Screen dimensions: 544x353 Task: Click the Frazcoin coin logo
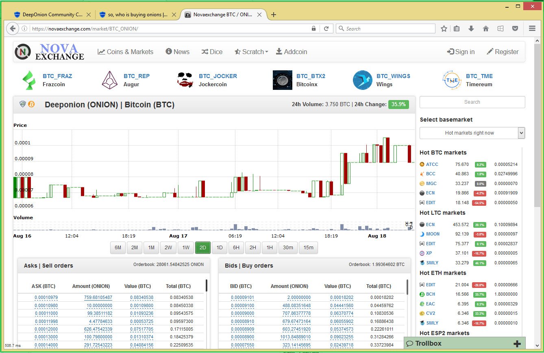(x=29, y=80)
